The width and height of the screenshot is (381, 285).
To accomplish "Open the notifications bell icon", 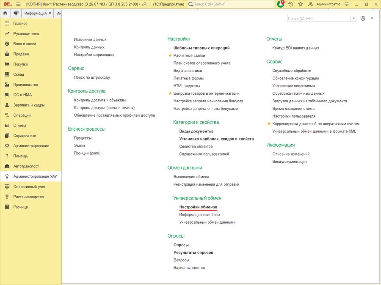I will pos(281,4).
